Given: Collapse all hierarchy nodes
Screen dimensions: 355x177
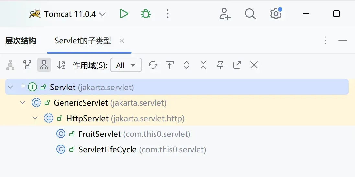Looking at the screenshot, I should pyautogui.click(x=203, y=65).
